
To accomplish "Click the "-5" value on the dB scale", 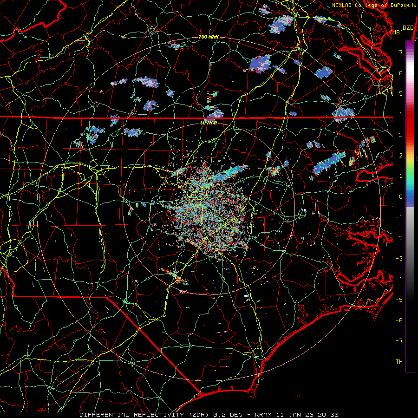I will (399, 300).
